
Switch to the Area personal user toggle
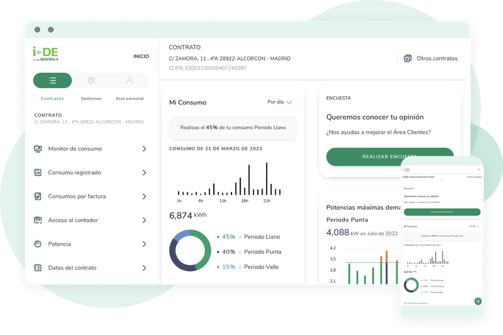click(129, 80)
